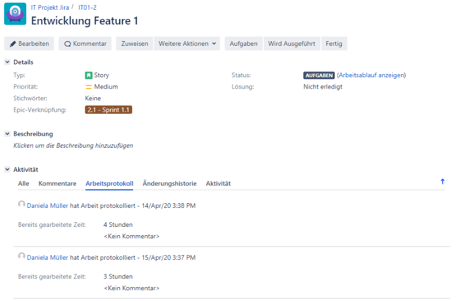Click the green Story type icon

pos(88,75)
